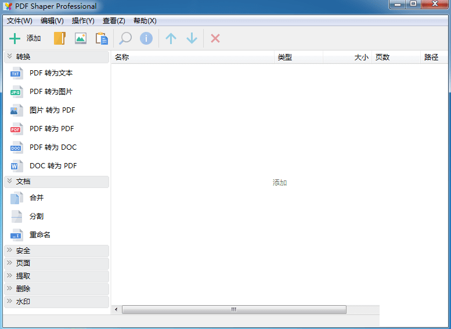451x329 pixels.
Task: Sort by the 类型 column header
Action: [x=298, y=57]
